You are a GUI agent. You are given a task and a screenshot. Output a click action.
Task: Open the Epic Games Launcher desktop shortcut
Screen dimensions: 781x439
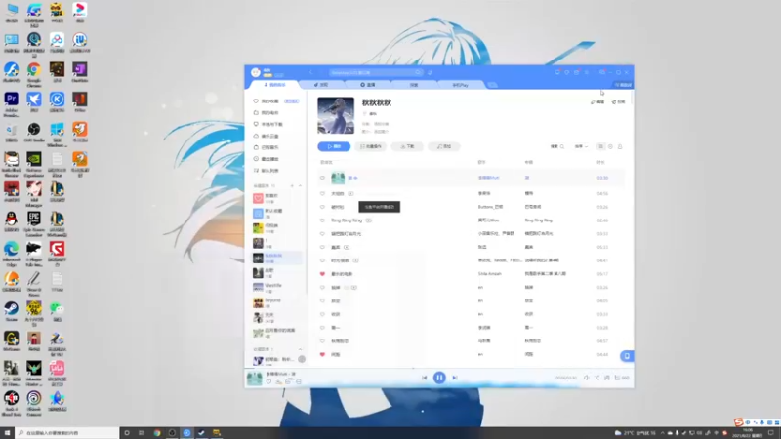34,223
